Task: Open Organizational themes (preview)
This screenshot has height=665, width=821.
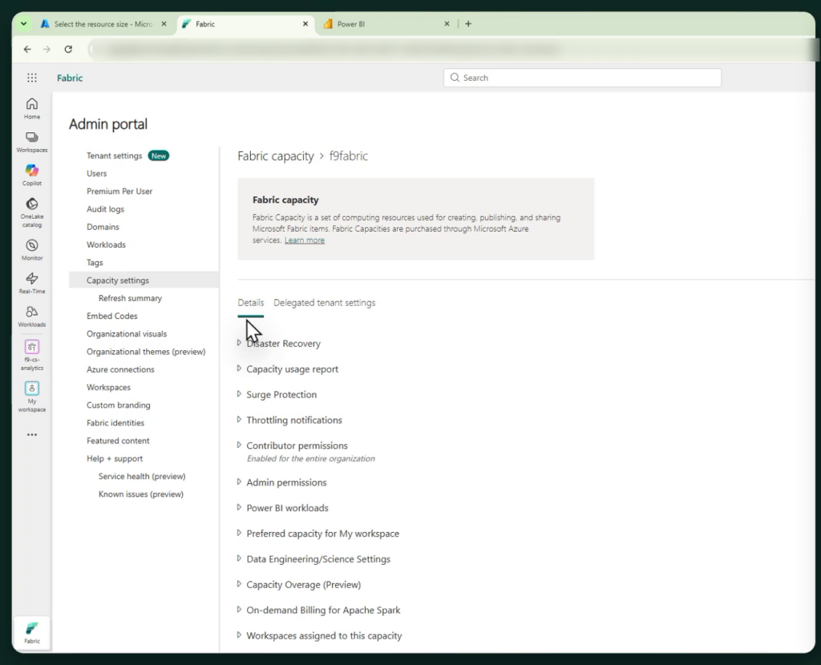Action: [x=146, y=352]
